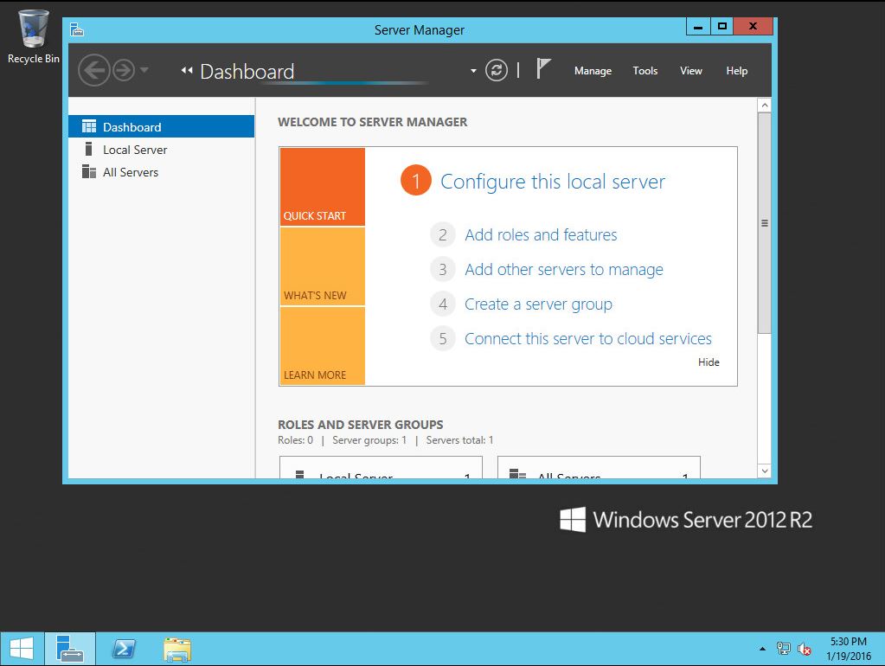885x666 pixels.
Task: Click the scrollbar down arrow on the right
Action: pos(764,471)
